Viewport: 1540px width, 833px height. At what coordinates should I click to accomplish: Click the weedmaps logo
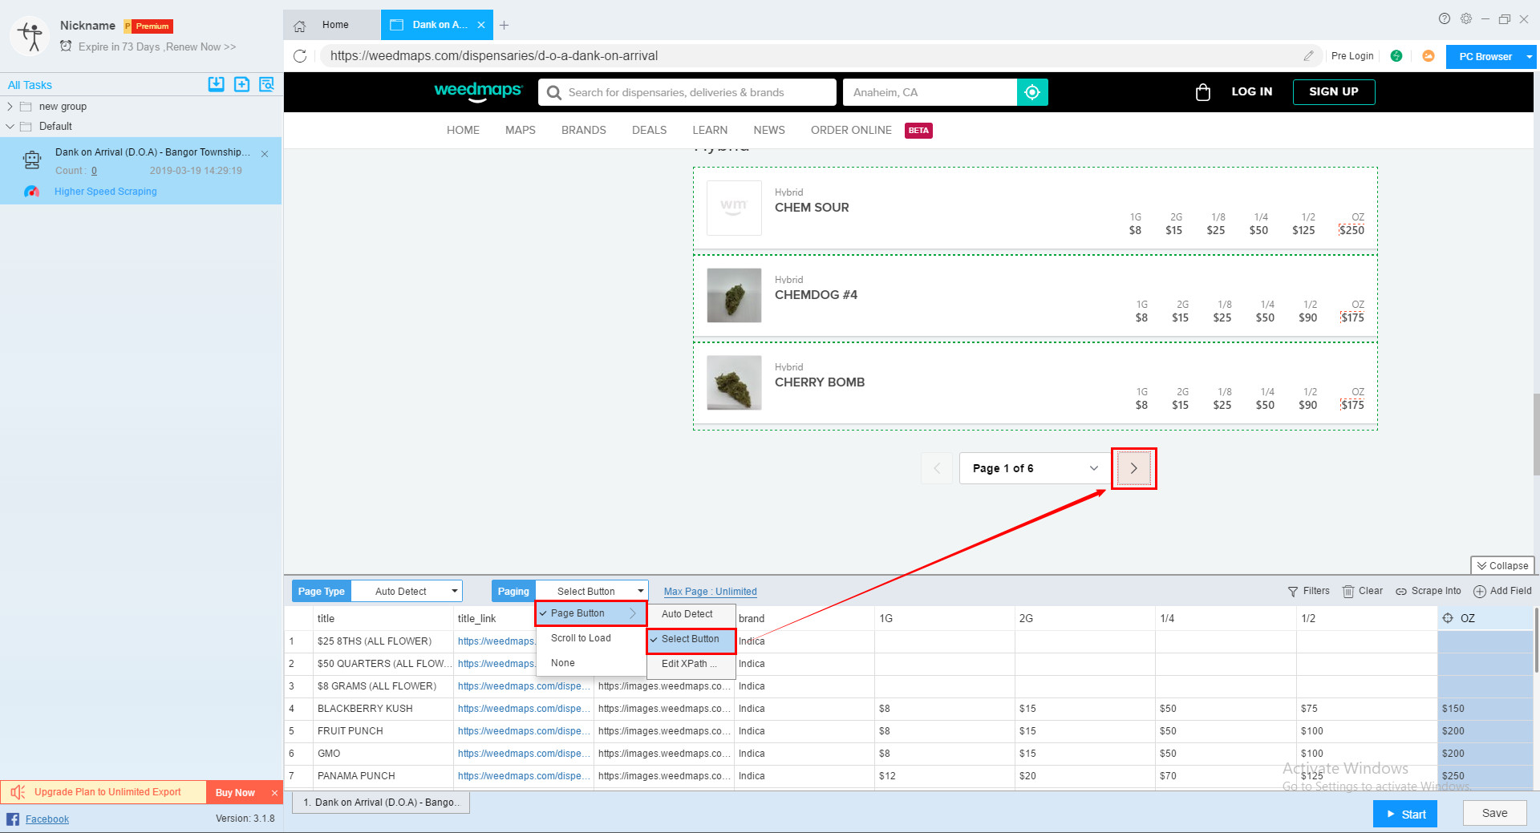tap(478, 91)
